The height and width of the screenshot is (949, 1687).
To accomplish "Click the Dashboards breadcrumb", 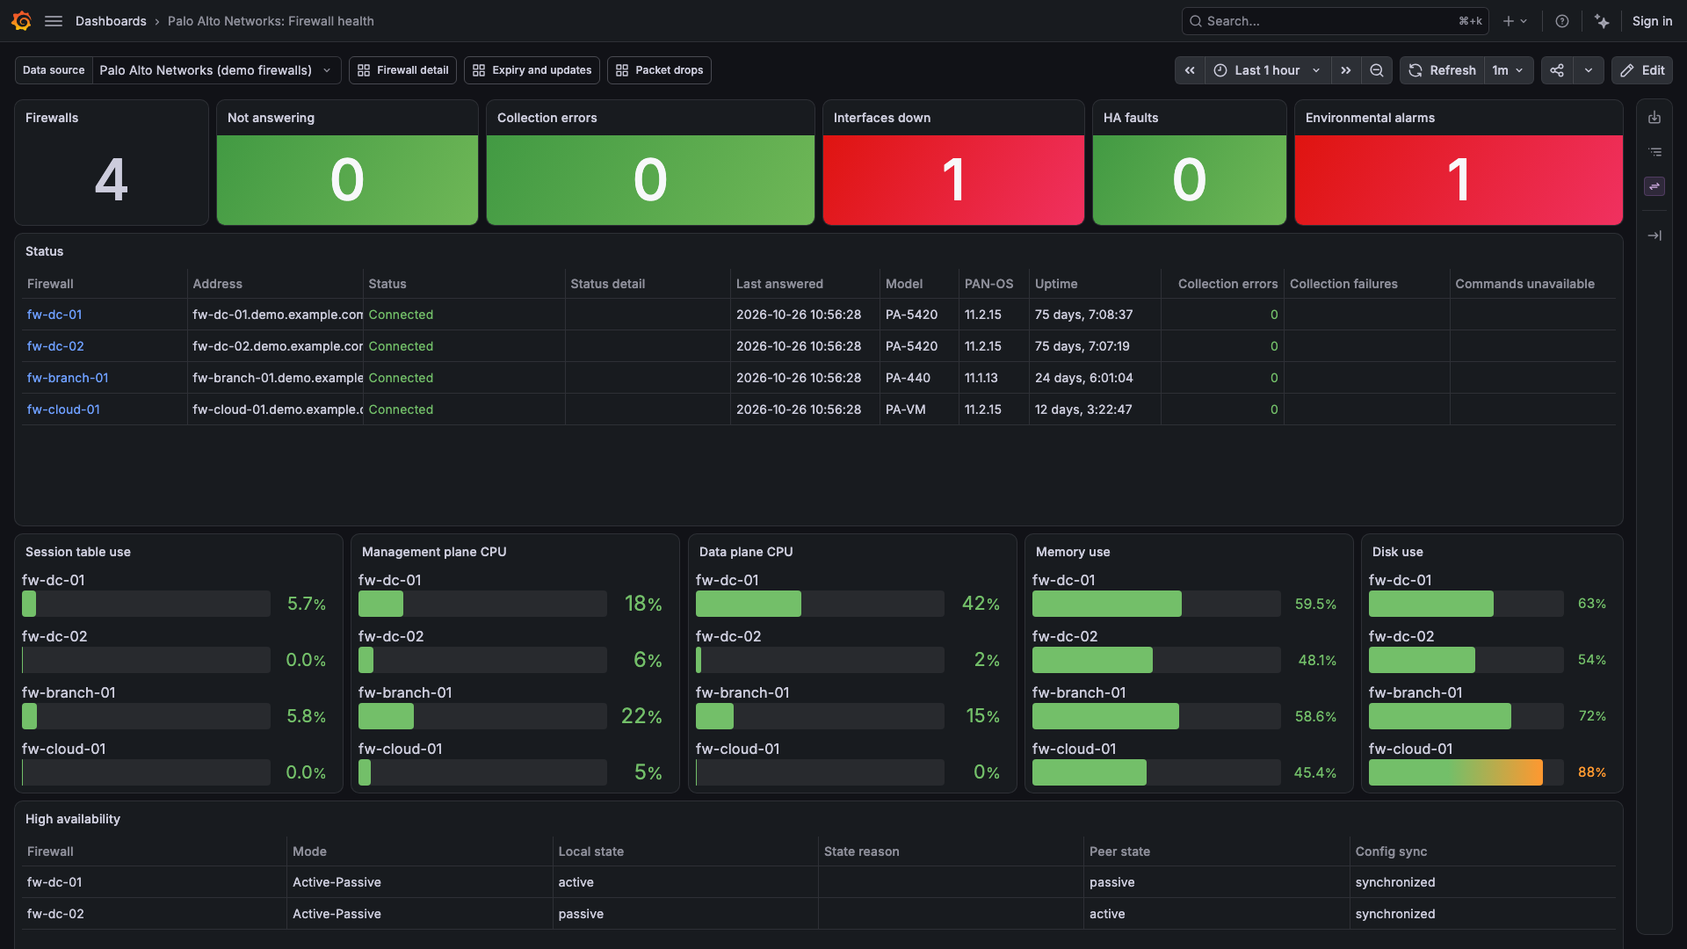I will [x=111, y=21].
